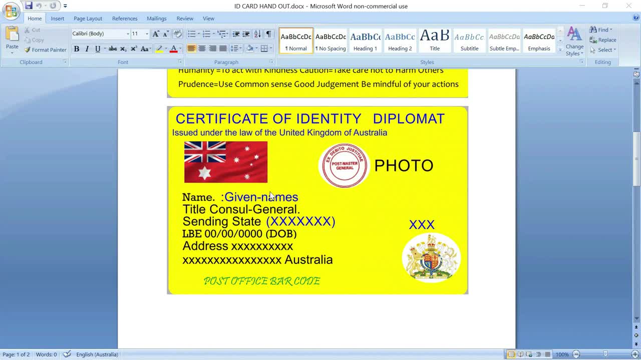Switch to Draft view

click(547, 354)
